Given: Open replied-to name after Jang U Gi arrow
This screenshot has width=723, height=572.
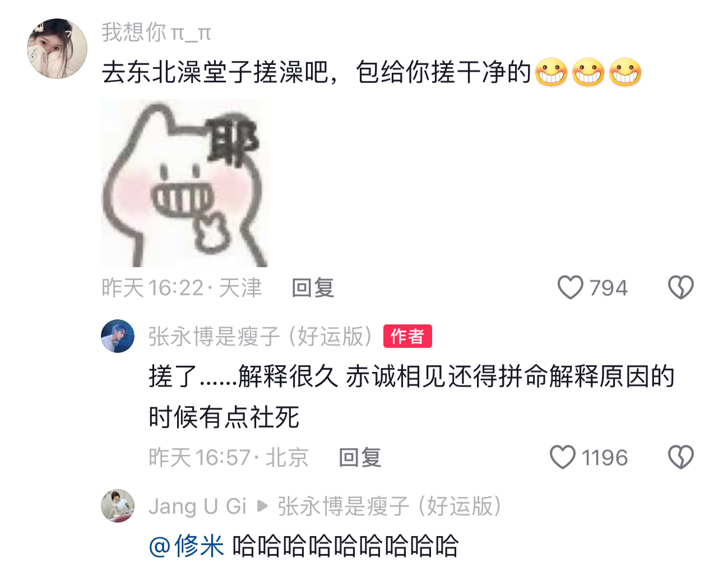Looking at the screenshot, I should [x=390, y=506].
